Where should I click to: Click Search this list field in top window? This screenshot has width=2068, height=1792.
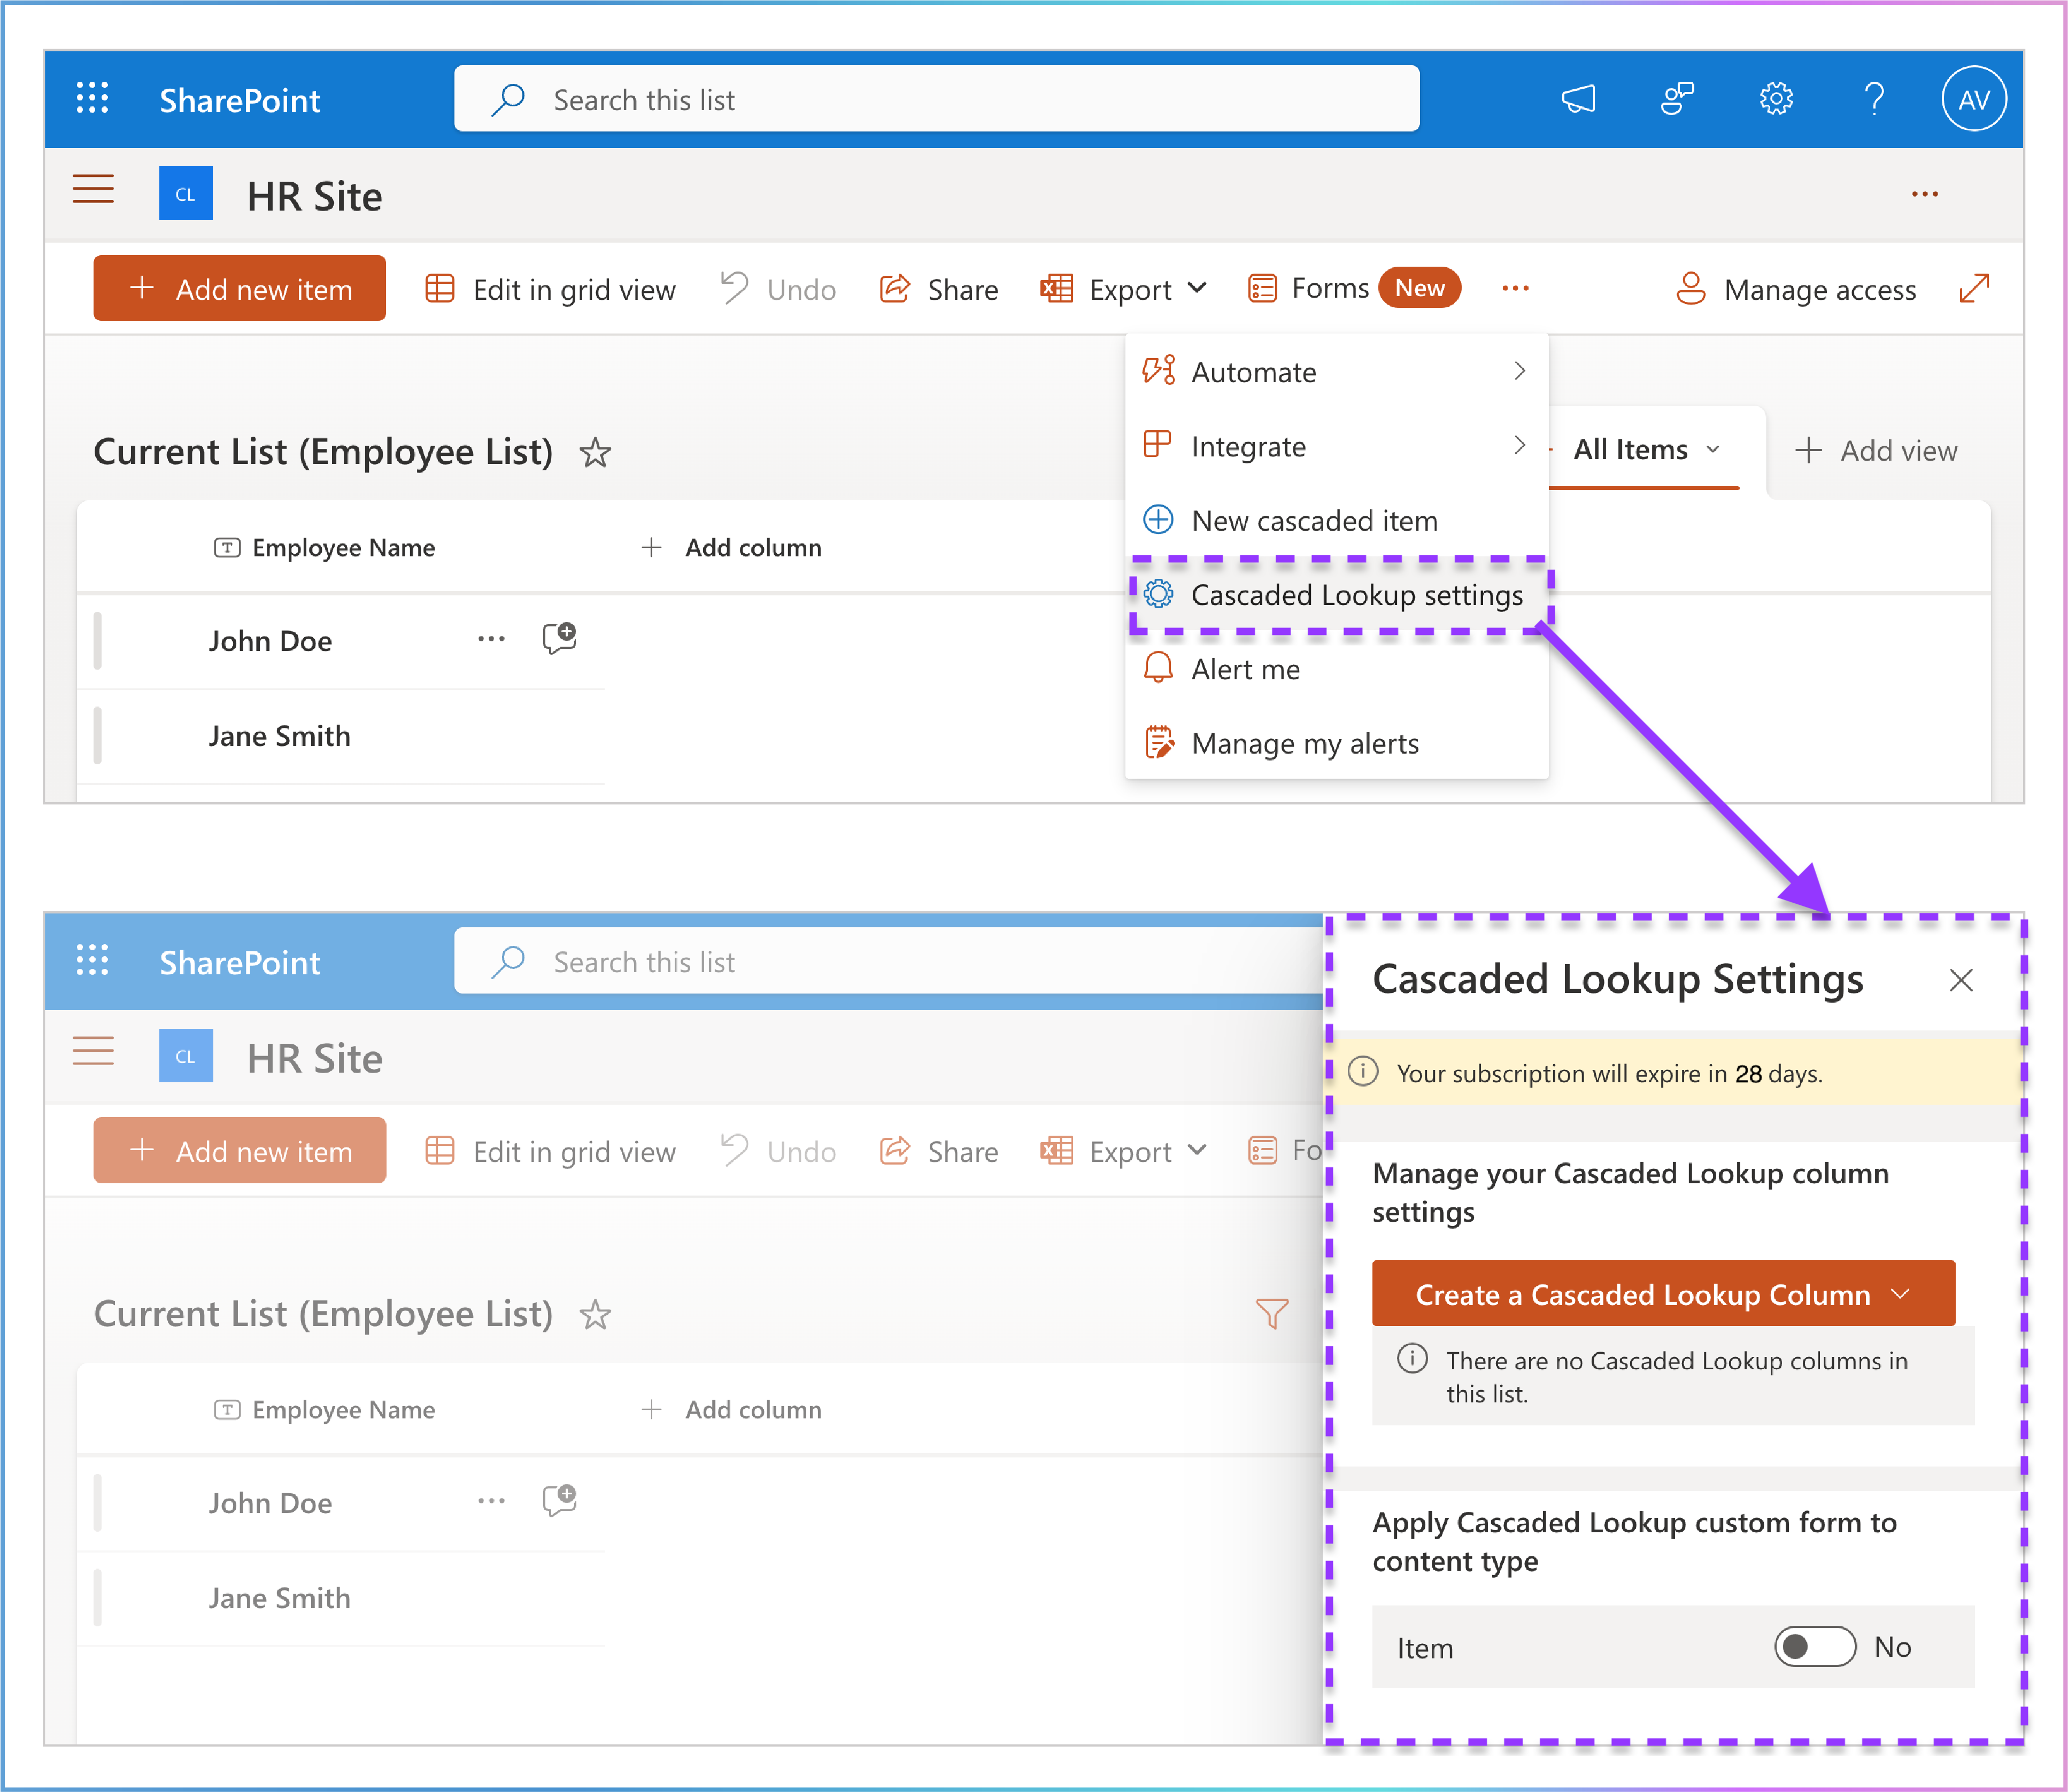pyautogui.click(x=937, y=99)
